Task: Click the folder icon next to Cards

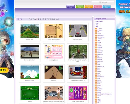Action: point(96,99)
